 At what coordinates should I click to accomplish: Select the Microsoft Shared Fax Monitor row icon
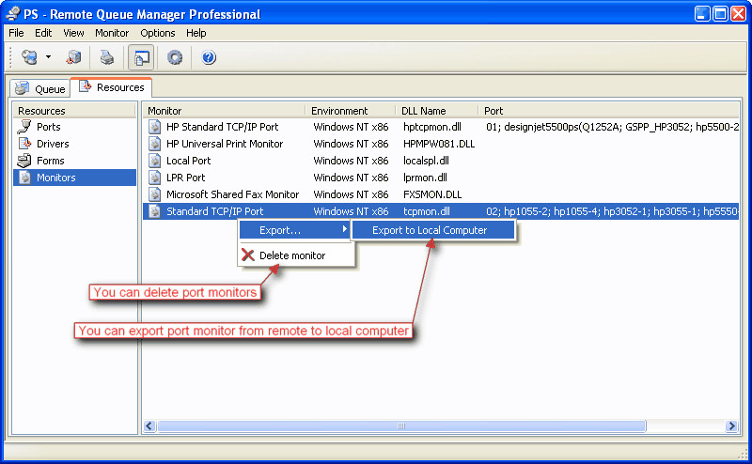coord(155,194)
